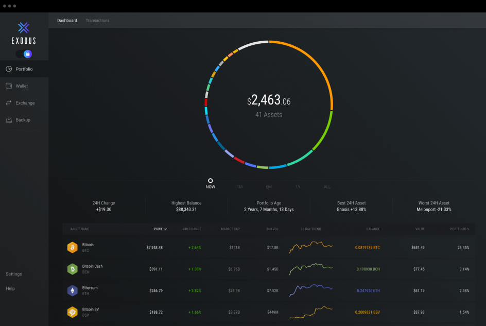Viewport: 486px width, 326px height.
Task: Select the 1Y time range
Action: 298,187
